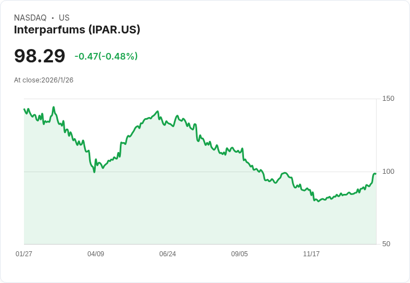Click the April low point on price line
The height and width of the screenshot is (283, 410).
point(94,172)
